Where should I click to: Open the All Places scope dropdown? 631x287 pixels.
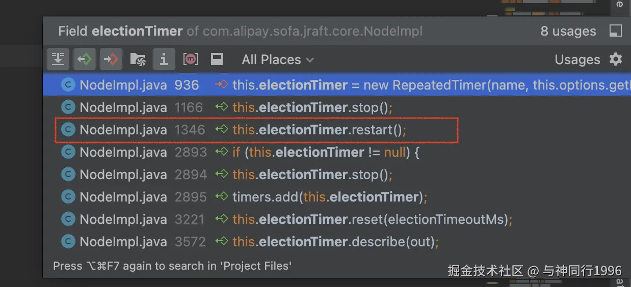[x=278, y=60]
